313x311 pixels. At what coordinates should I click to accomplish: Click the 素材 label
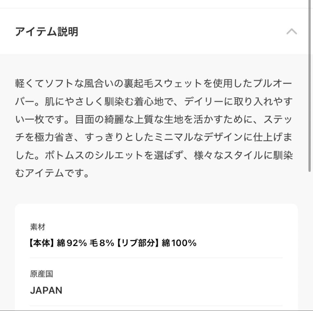[38, 227]
